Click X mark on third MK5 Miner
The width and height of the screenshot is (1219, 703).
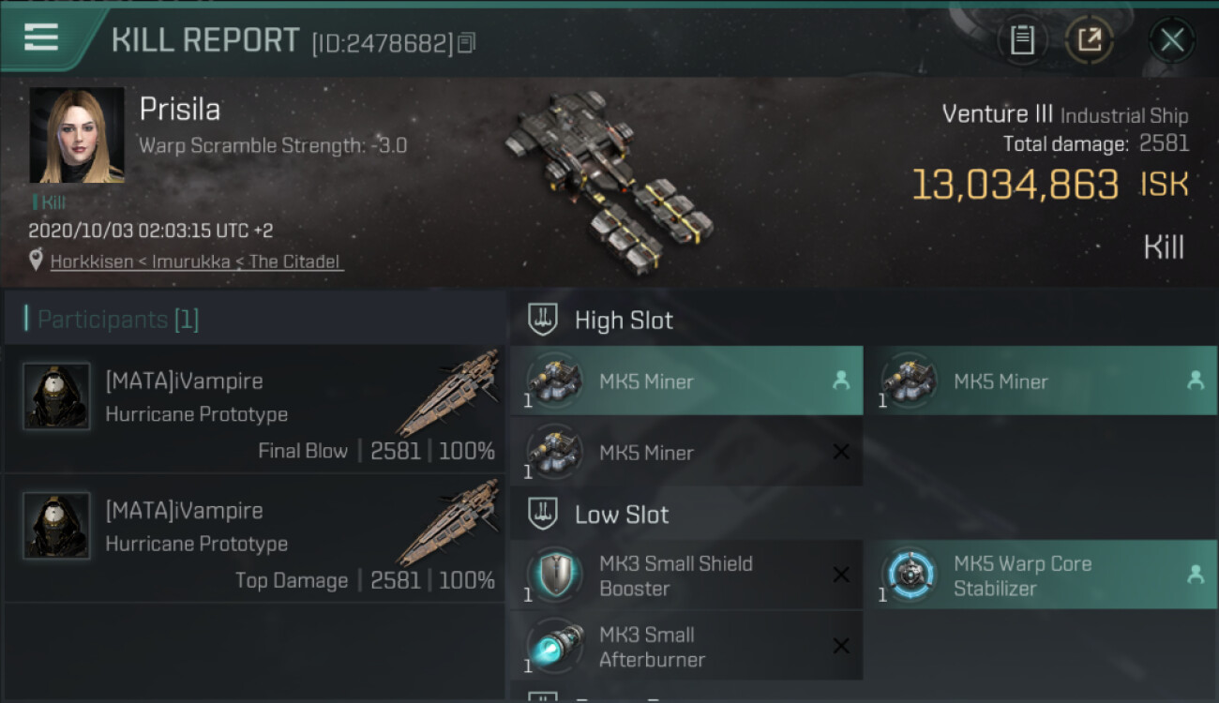pos(841,452)
